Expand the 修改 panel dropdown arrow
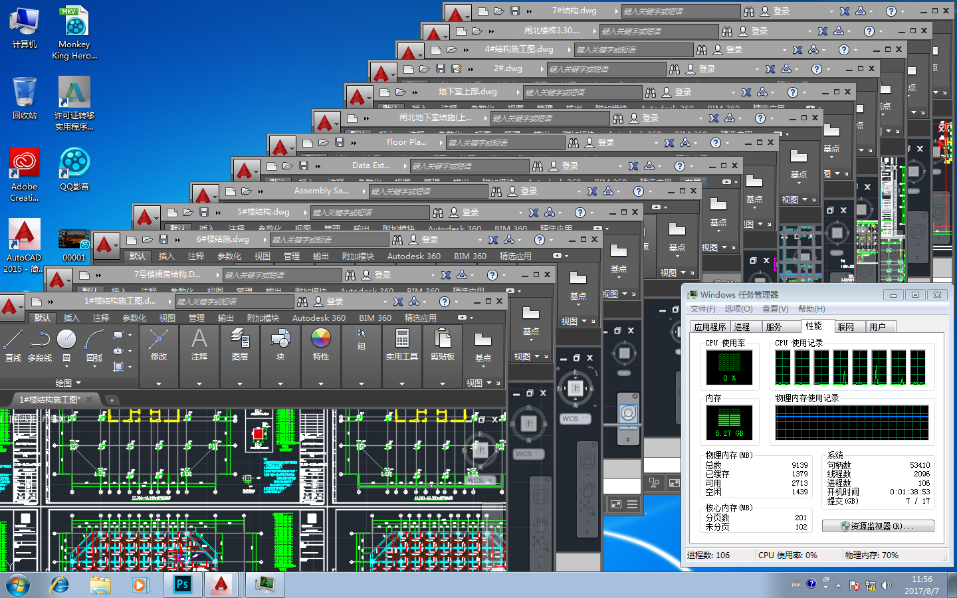This screenshot has height=598, width=957. click(x=159, y=383)
